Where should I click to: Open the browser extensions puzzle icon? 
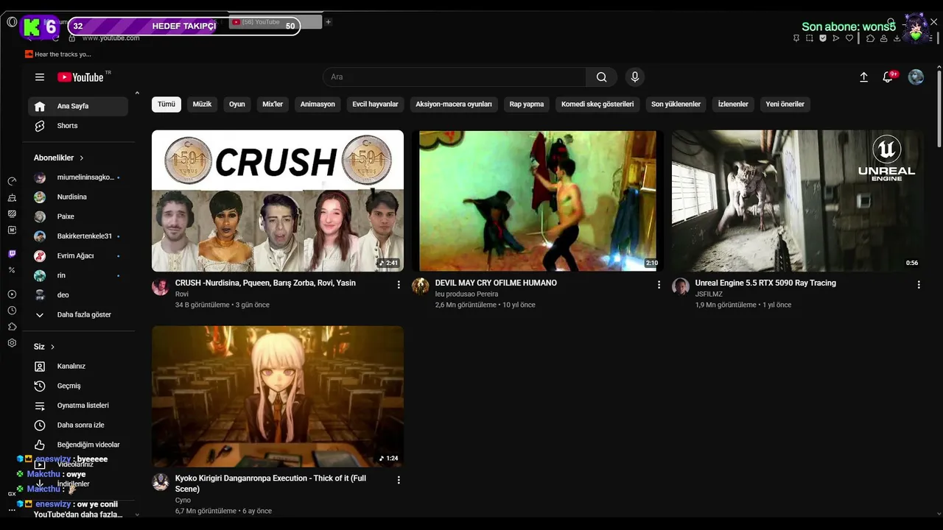[x=870, y=38]
